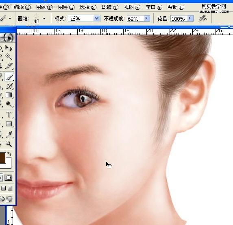Screen dimensions: 233x225
Task: Select the Rectangle shape tool
Action: (x=9, y=124)
